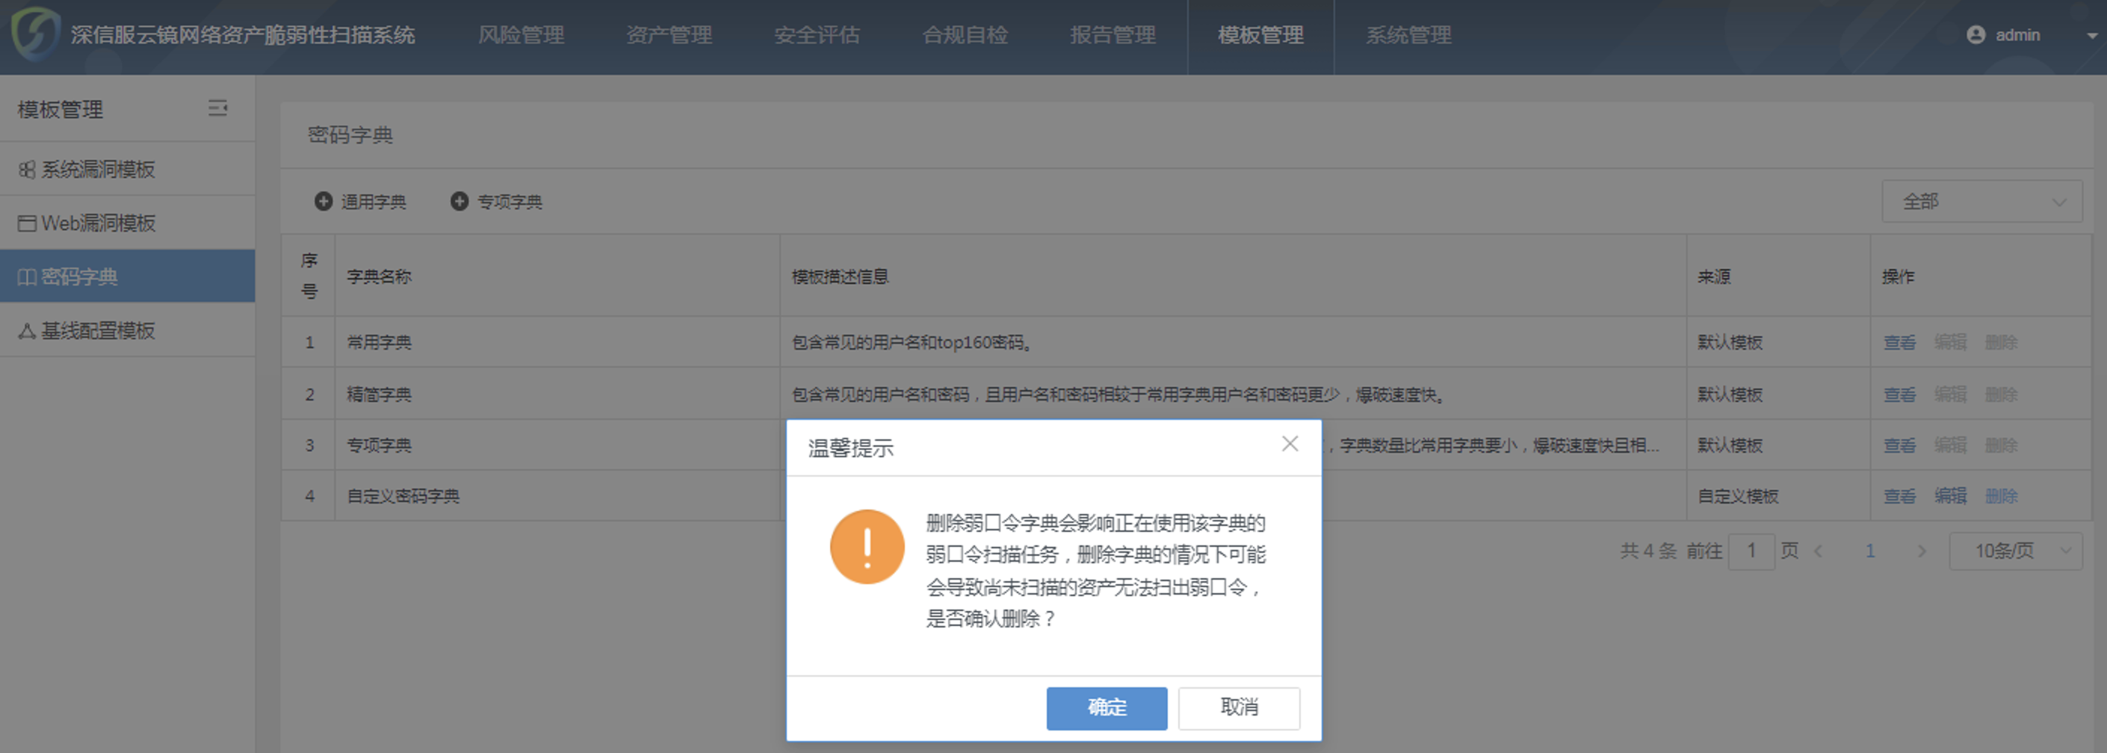Screen dimensions: 2107x753
Task: Open 风险管理 top menu
Action: point(521,35)
